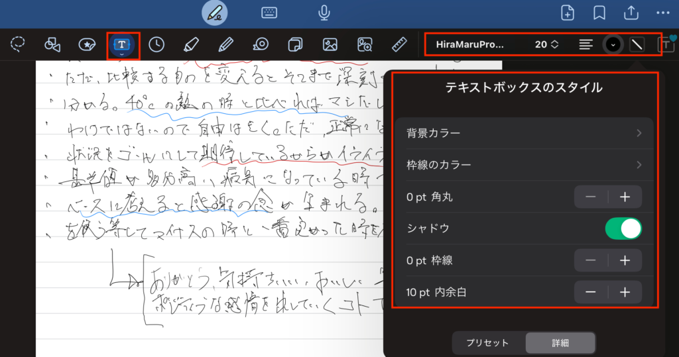Screen dimensions: 679x357
Task: Switch to the 詳細 tab
Action: coord(560,343)
